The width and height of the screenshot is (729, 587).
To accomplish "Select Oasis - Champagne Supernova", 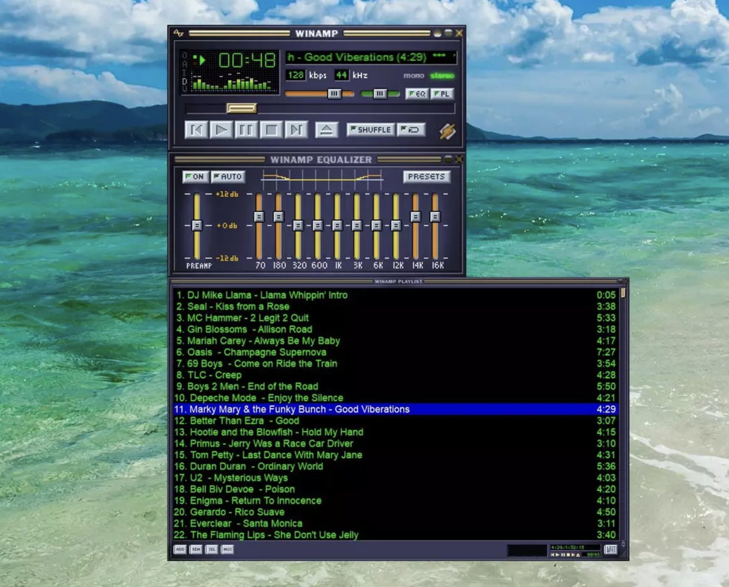I will [395, 352].
